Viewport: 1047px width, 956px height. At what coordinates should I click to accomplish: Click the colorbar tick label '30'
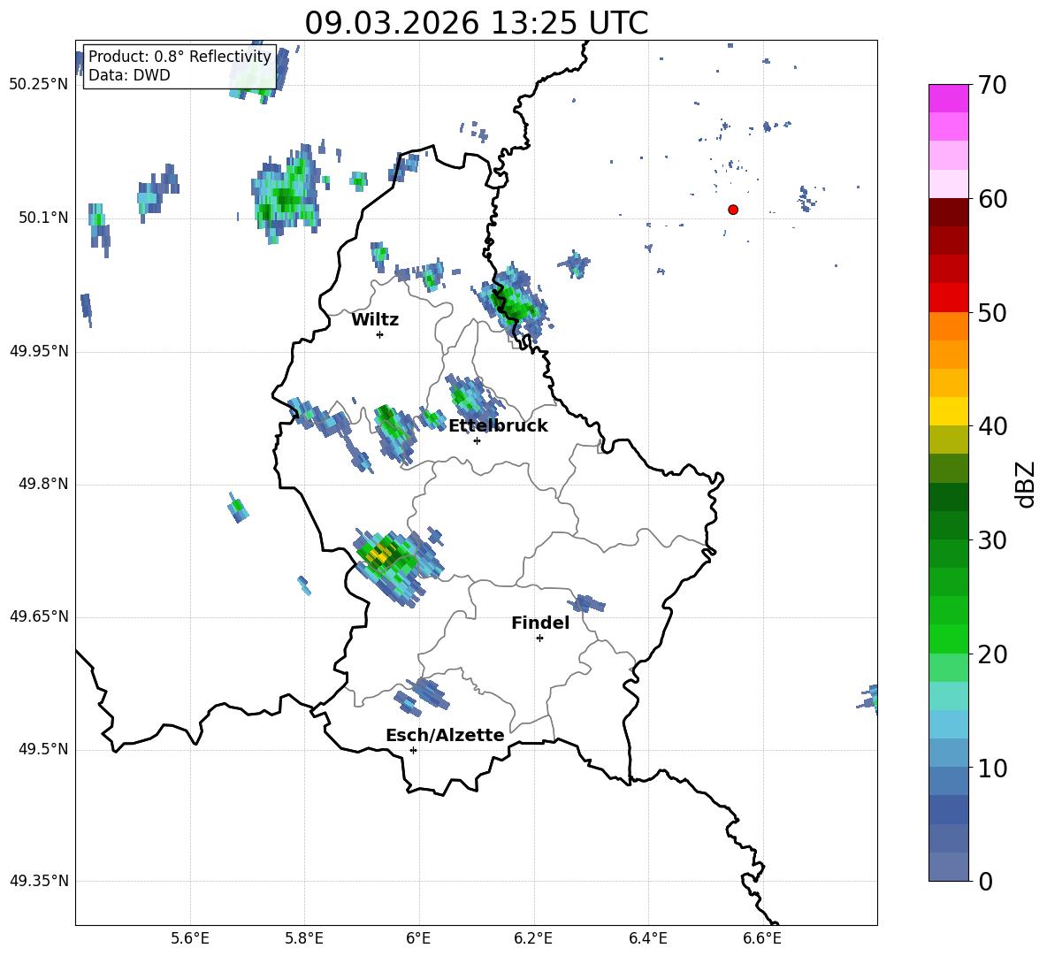tap(992, 540)
